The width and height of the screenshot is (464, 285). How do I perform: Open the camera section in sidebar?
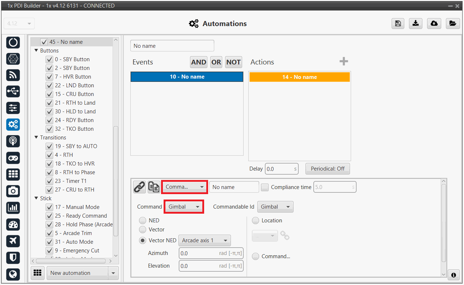coord(13,191)
